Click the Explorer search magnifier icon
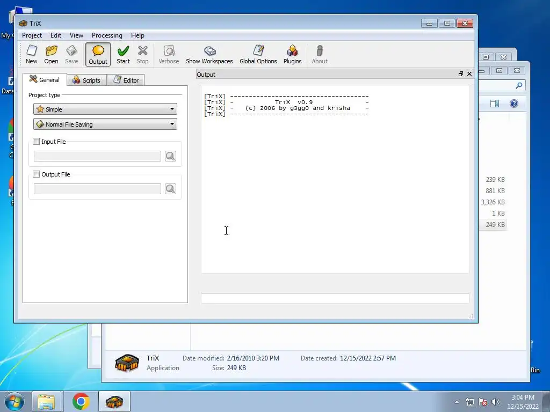Viewport: 550px width, 412px height. coord(519,85)
